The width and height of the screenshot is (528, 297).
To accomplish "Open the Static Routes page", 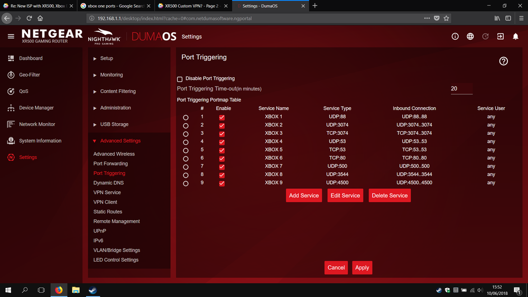I will coord(108,212).
